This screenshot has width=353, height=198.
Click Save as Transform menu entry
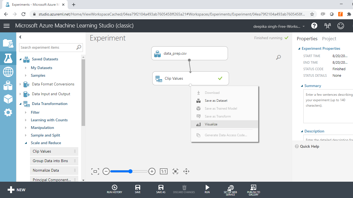point(225,116)
